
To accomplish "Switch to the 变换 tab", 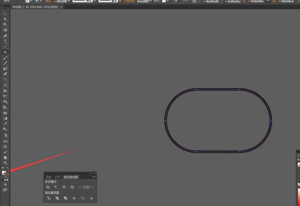I will tap(48, 177).
